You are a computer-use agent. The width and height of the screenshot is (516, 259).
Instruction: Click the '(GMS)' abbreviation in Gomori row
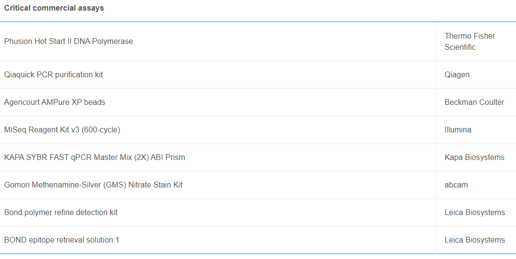(115, 185)
